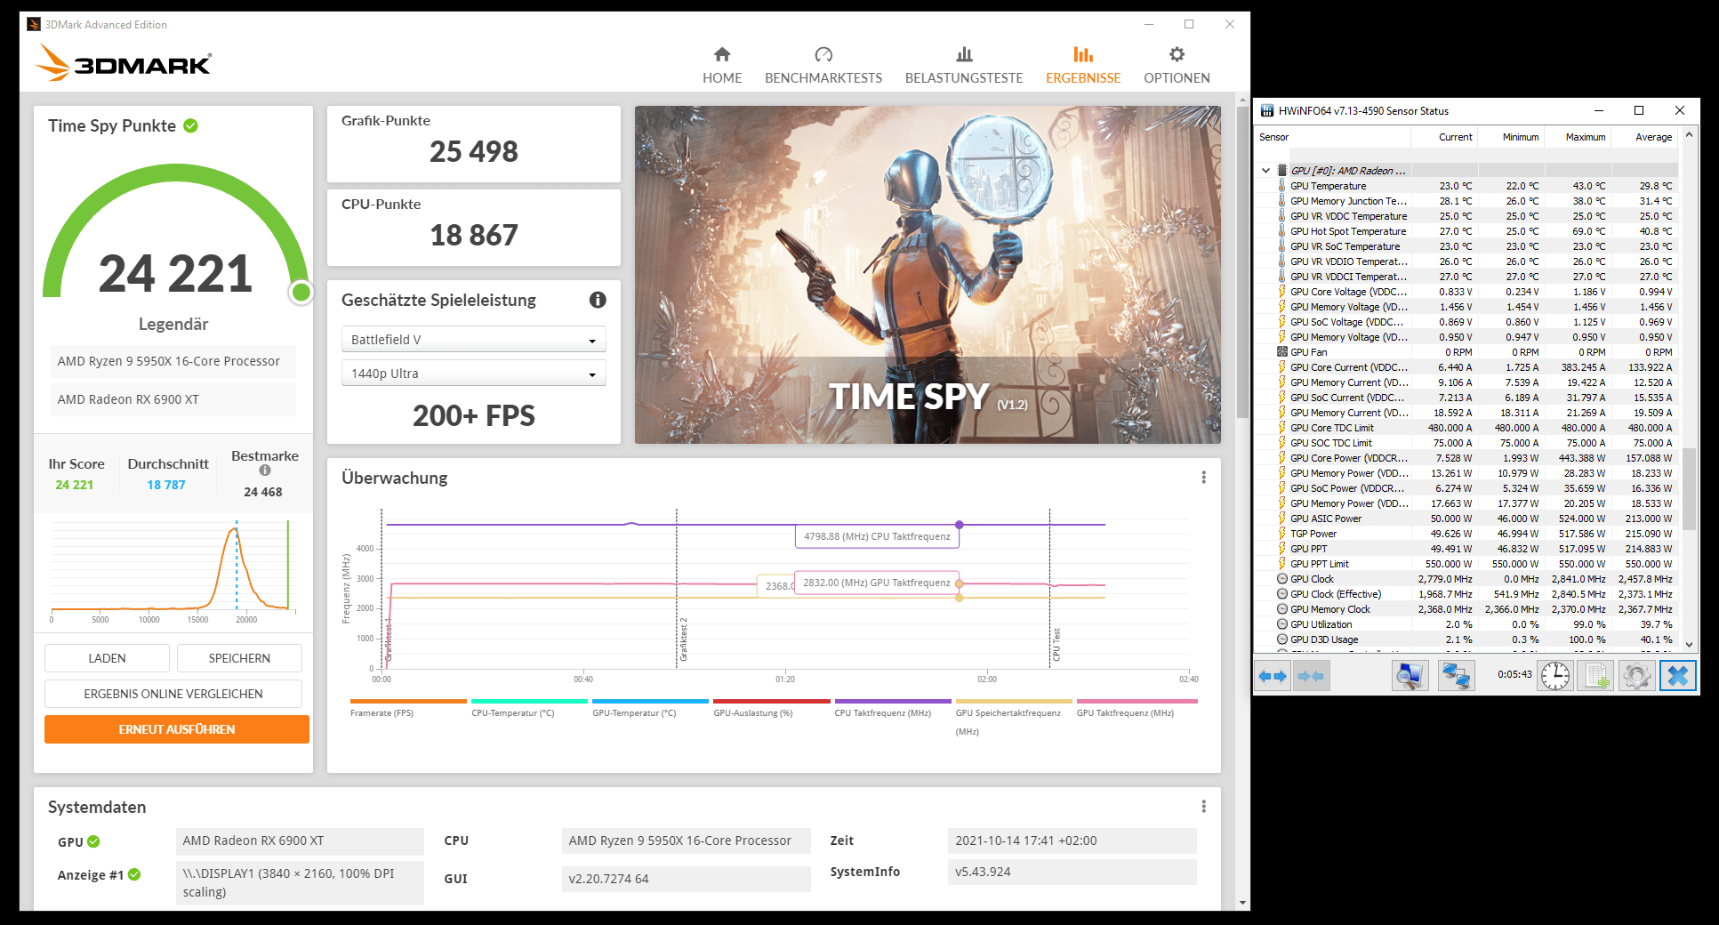Toggle GPU-Auslastung (%) chart series

tap(771, 708)
